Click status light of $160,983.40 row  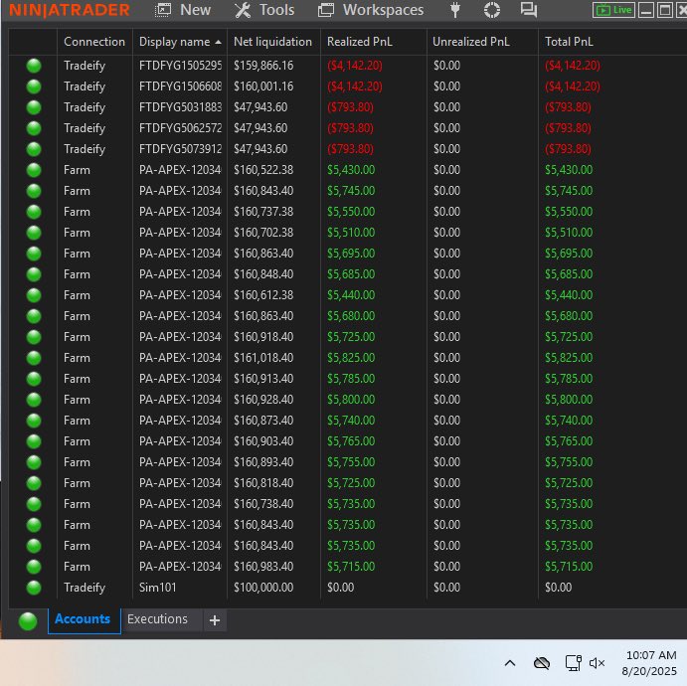pyautogui.click(x=34, y=567)
